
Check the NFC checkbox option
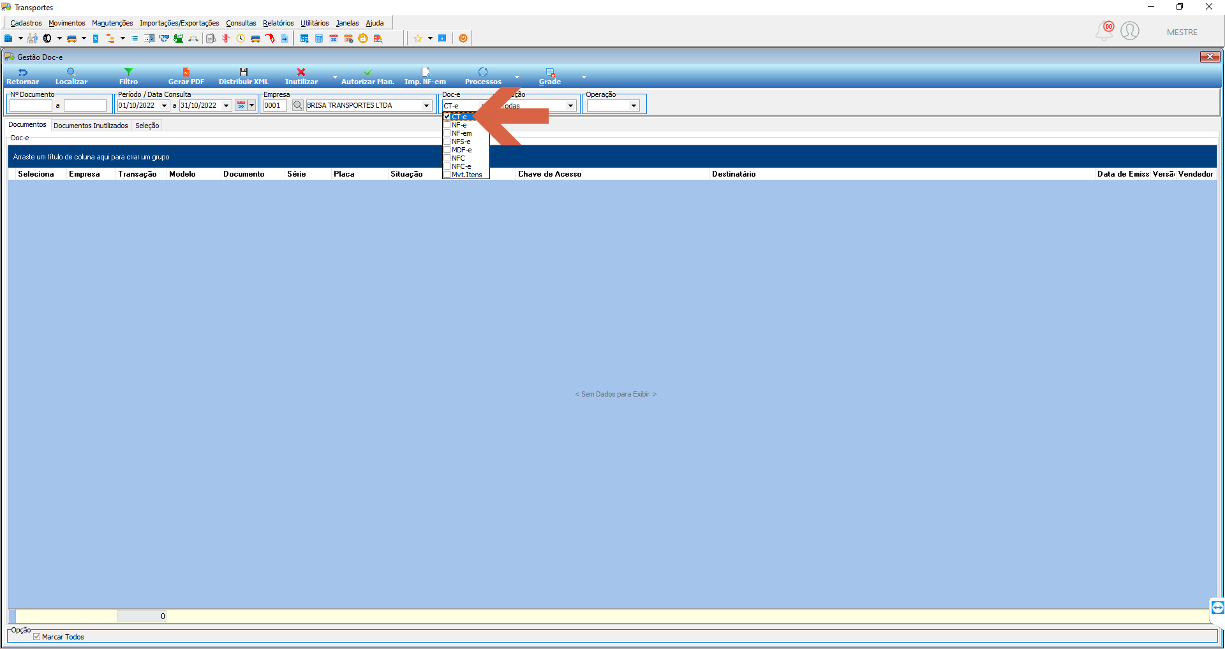point(447,158)
